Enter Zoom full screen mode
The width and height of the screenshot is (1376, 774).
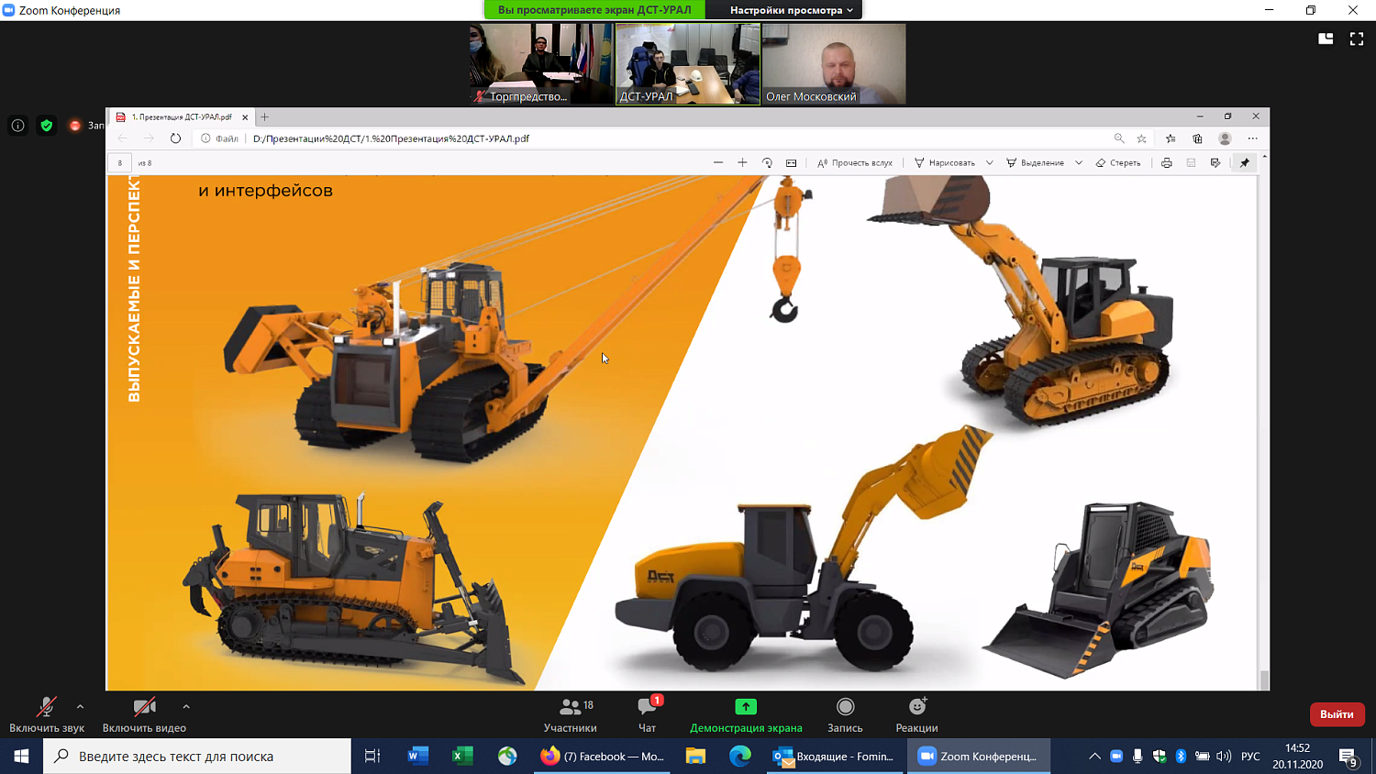pyautogui.click(x=1357, y=39)
